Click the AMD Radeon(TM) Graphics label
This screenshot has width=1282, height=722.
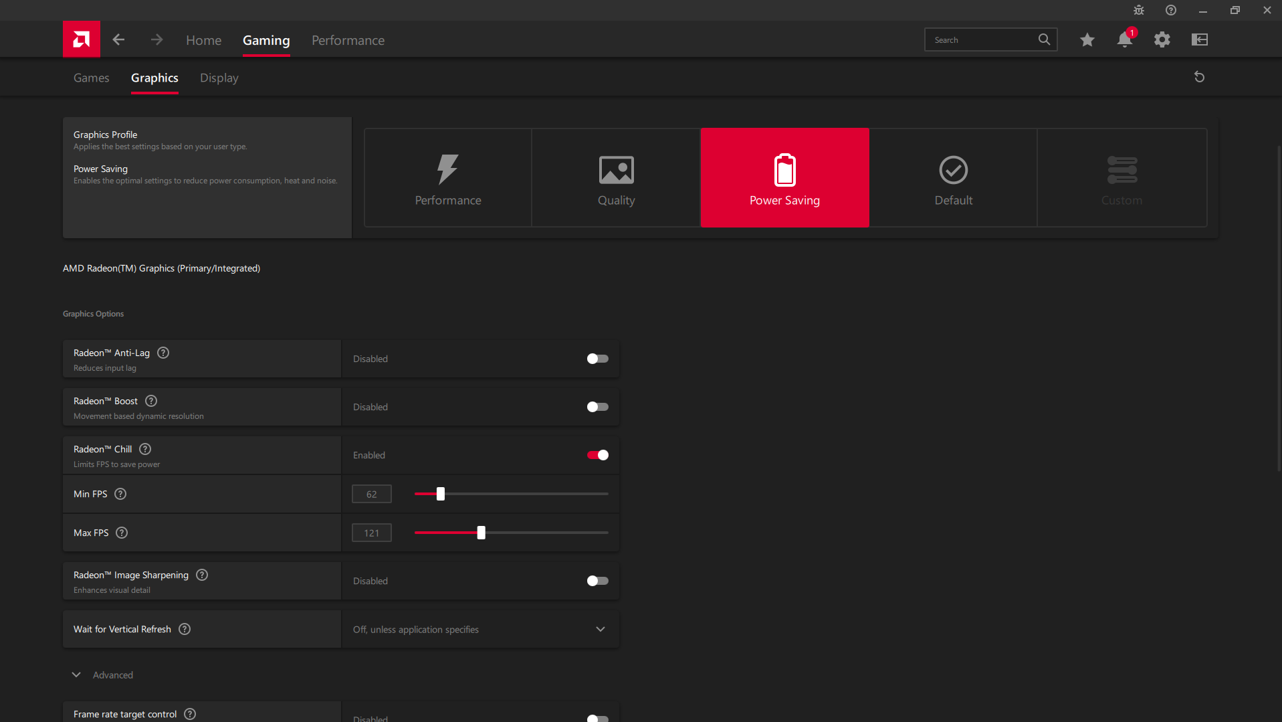161,268
